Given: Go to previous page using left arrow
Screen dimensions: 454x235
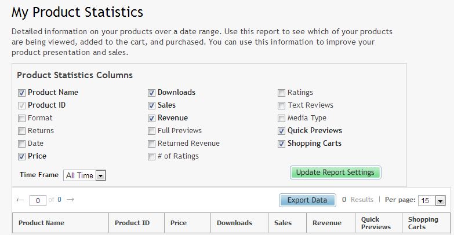Looking at the screenshot, I should 20,200.
